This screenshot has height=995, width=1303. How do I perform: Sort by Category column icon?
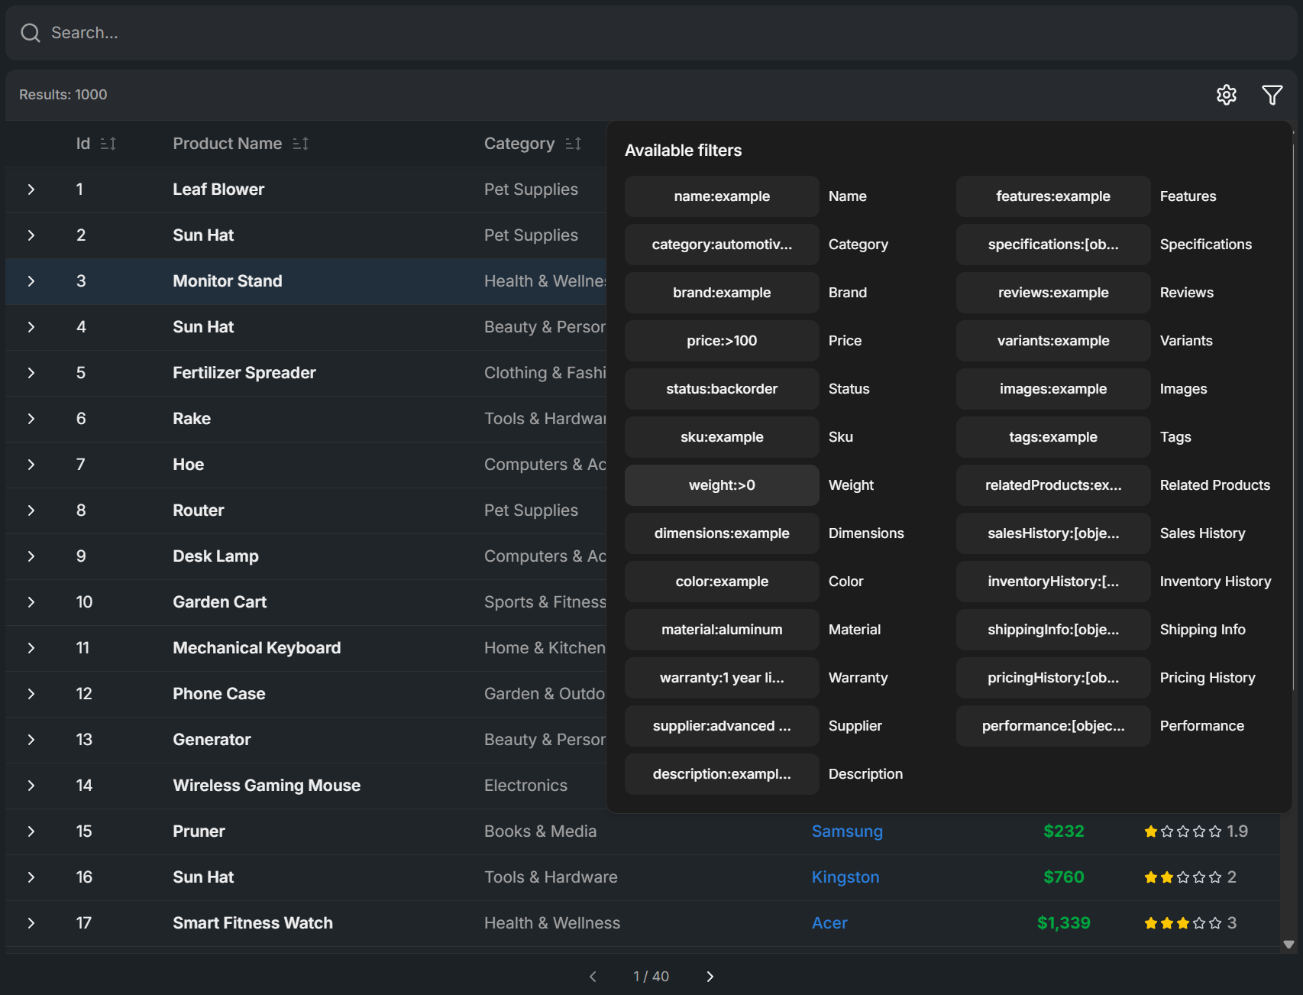coord(573,144)
